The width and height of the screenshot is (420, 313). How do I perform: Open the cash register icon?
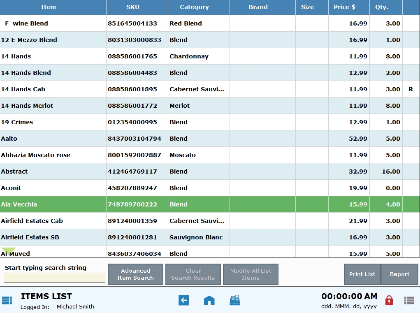coord(234,300)
